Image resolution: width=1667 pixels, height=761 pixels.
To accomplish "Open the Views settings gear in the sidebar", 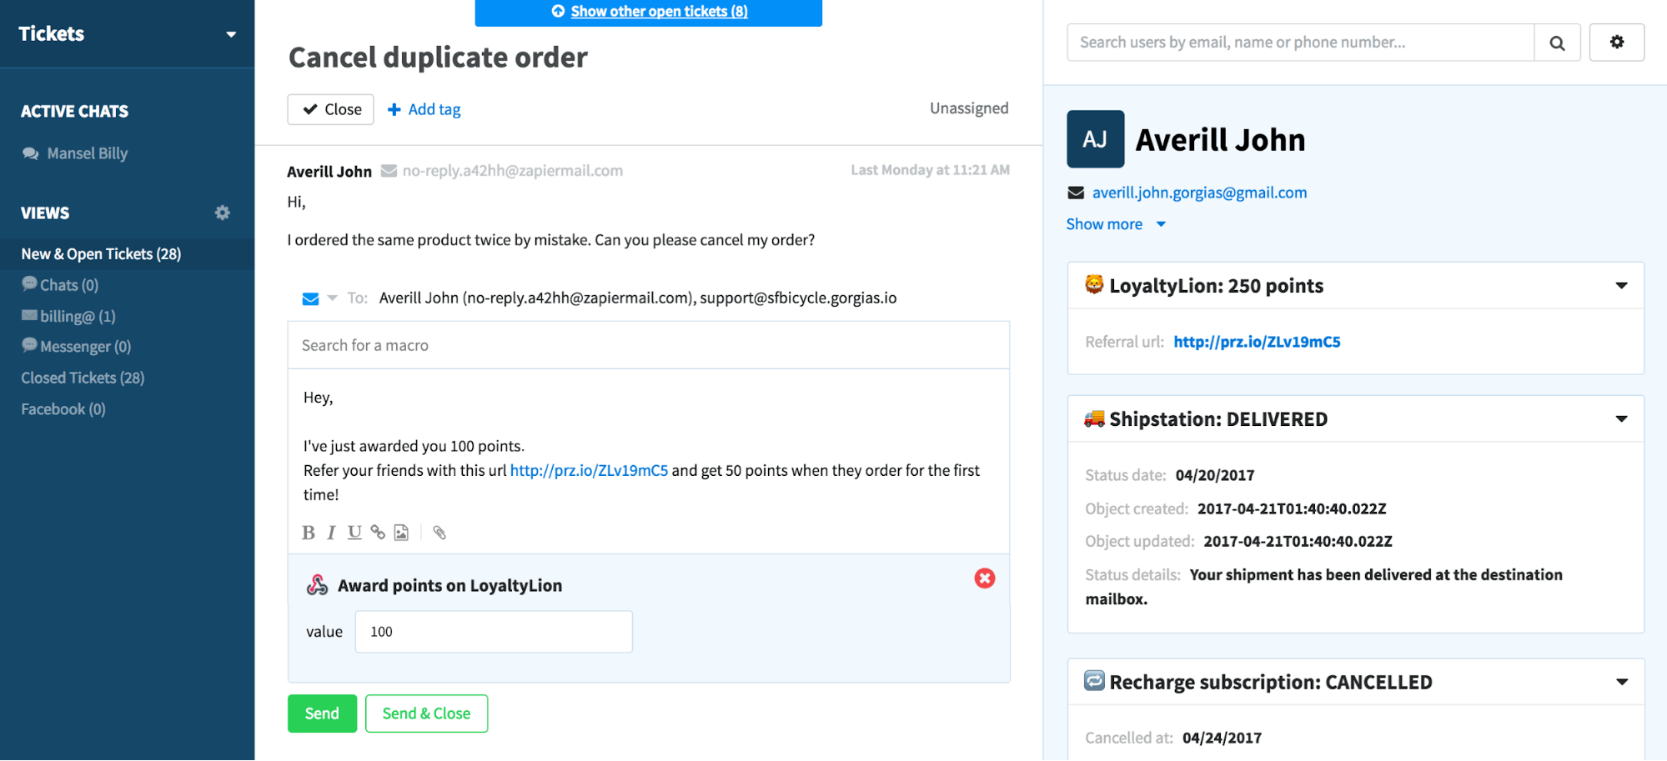I will point(222,213).
